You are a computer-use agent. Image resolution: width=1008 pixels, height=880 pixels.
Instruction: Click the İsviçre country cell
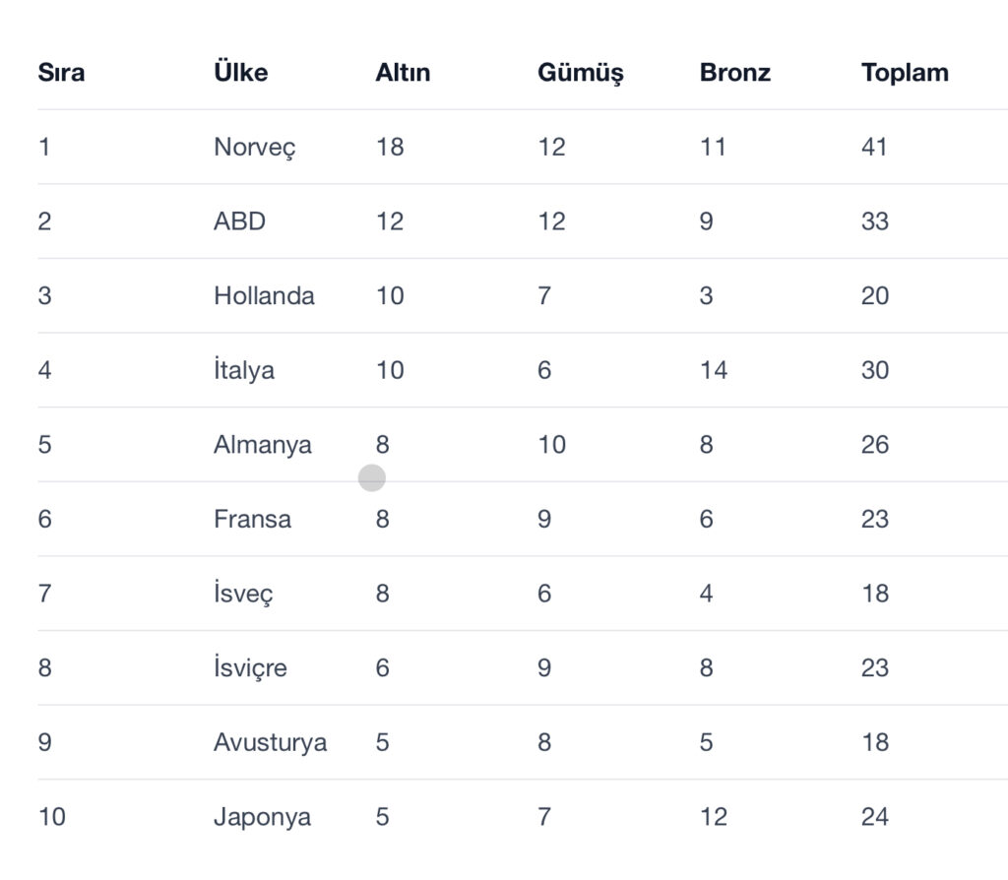click(250, 668)
